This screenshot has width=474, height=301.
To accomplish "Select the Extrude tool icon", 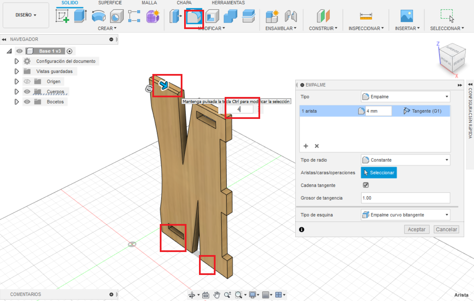I will [80, 16].
